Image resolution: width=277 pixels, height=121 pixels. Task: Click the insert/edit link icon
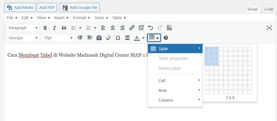tap(132, 28)
